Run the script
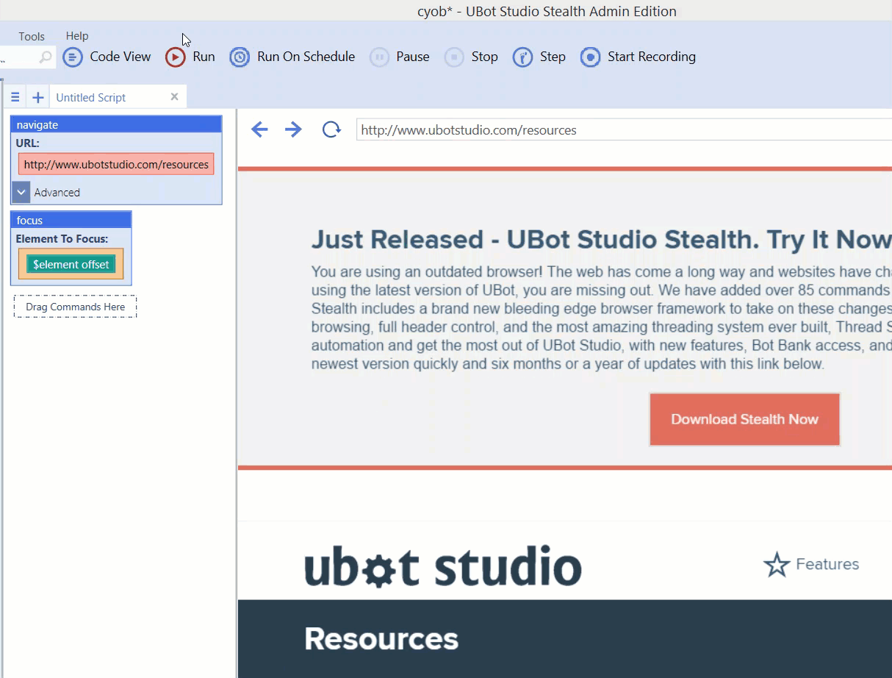Screen dimensions: 892x678 click(190, 57)
